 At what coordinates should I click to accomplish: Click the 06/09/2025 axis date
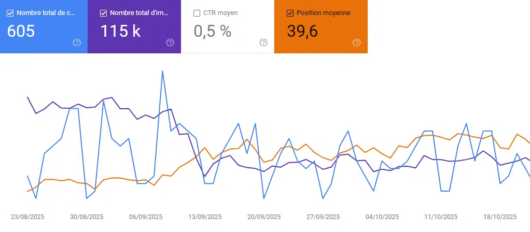tap(146, 217)
